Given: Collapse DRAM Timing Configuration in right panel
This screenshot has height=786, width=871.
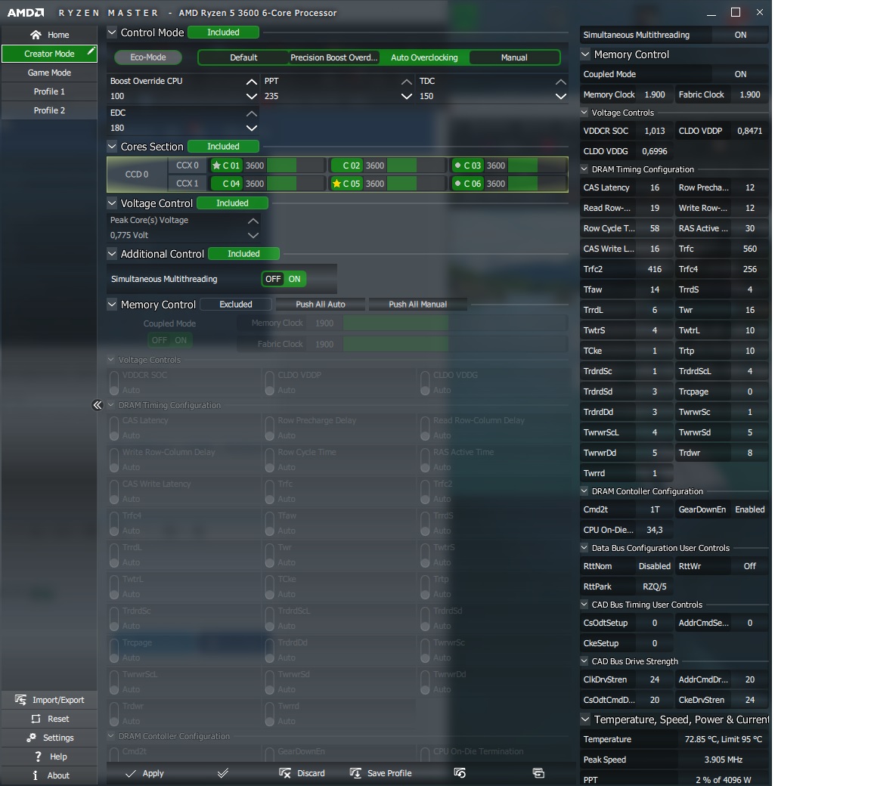Looking at the screenshot, I should pyautogui.click(x=584, y=169).
